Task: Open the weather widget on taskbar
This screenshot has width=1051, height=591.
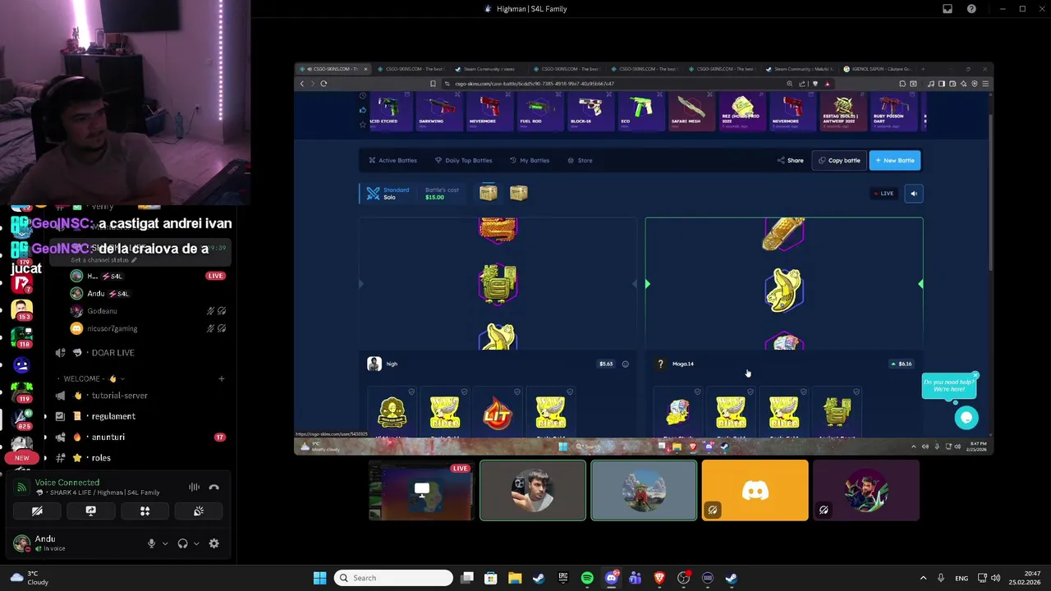Action: pos(30,578)
